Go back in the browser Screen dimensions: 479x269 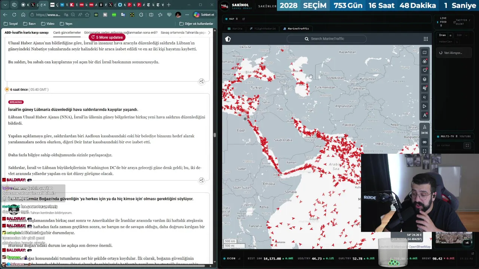click(x=5, y=15)
